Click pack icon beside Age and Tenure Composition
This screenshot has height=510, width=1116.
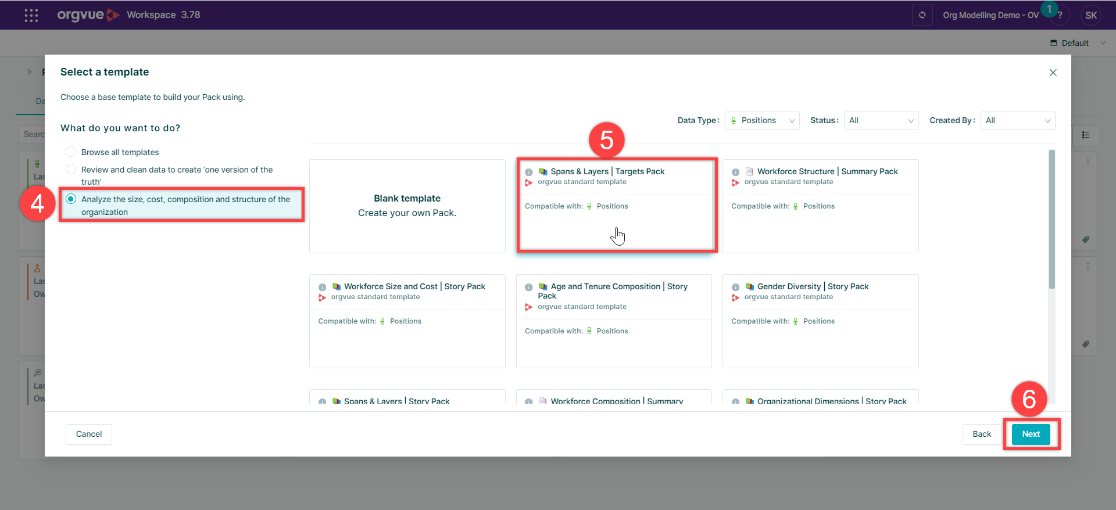[x=543, y=286]
